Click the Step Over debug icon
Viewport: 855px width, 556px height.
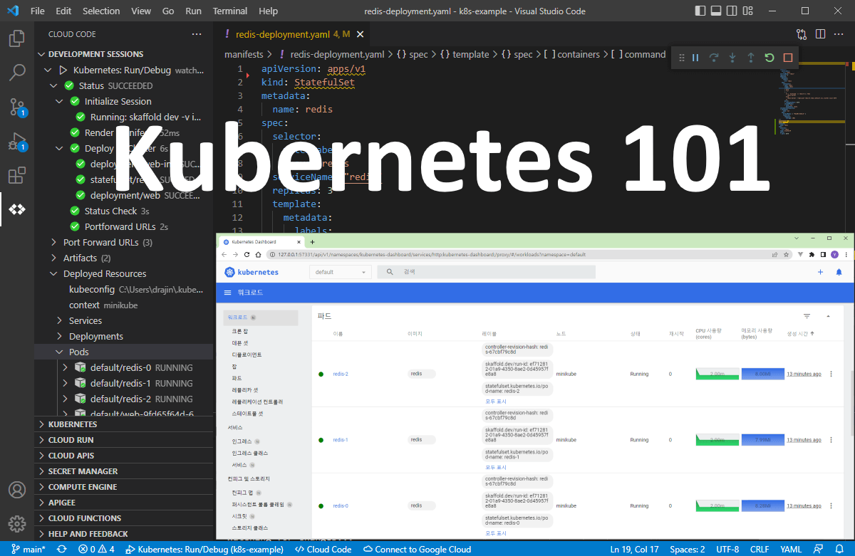coord(714,58)
